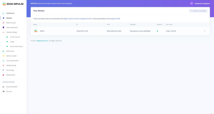Click the Edge Impulse logo

tap(13, 4)
